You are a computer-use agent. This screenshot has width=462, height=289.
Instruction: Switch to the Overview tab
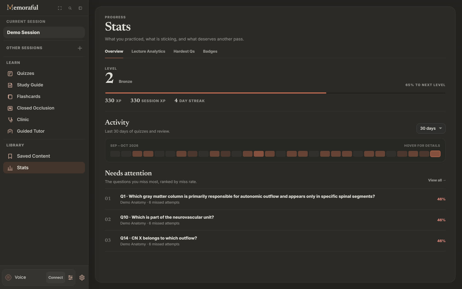coord(114,51)
